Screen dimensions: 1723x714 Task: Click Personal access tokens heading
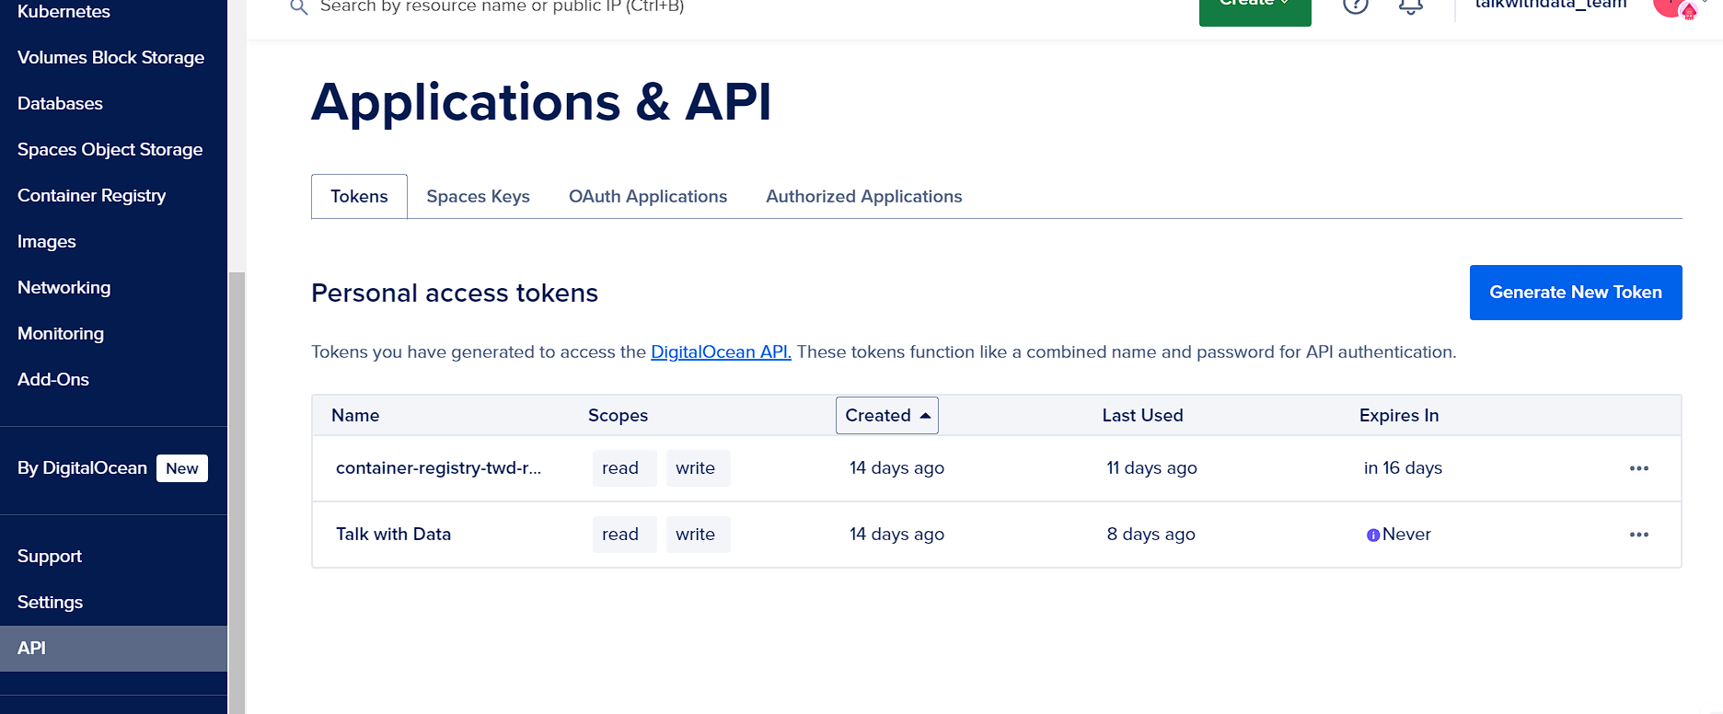pos(455,293)
